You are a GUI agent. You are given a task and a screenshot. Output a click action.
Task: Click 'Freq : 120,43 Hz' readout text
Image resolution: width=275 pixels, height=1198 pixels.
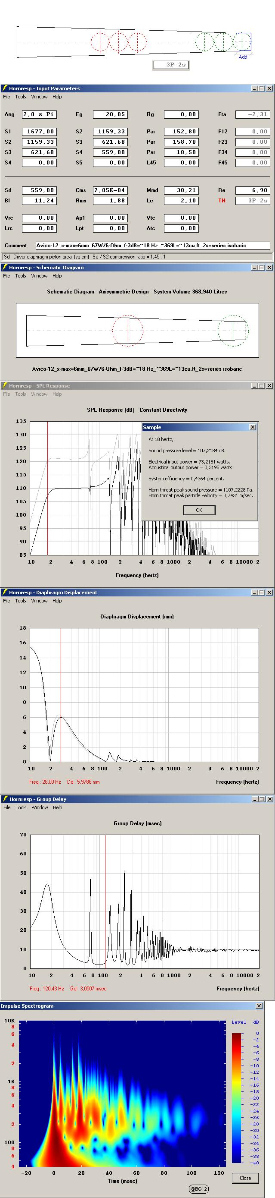[x=46, y=988]
